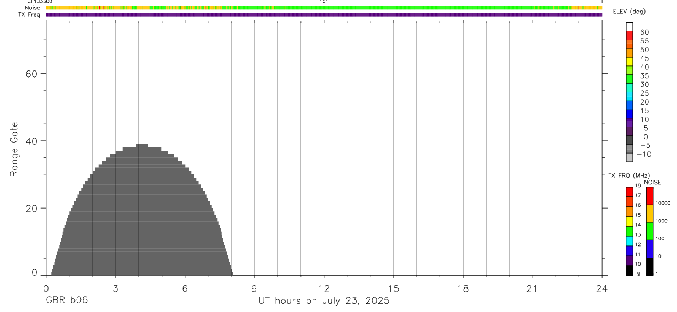Click the orange swatch of the NOISE legend
This screenshot has width=677, height=312.
tap(650, 214)
